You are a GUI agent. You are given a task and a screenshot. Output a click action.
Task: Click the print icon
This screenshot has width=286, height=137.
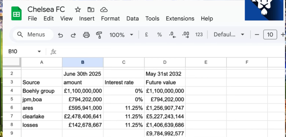click(x=86, y=34)
